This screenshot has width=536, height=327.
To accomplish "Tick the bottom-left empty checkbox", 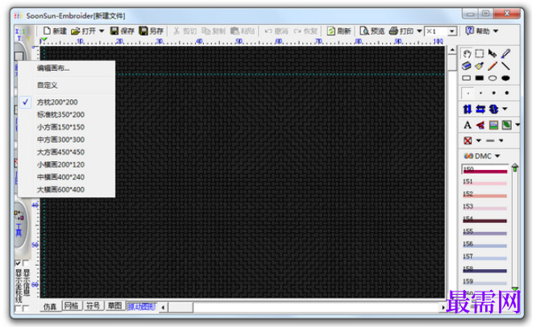I will tap(18, 308).
